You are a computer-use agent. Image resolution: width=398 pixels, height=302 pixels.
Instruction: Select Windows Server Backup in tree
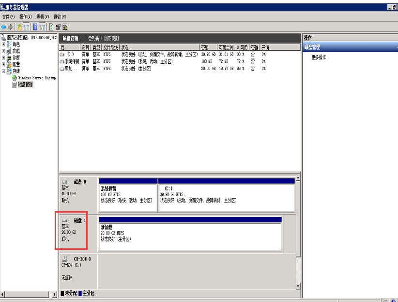pyautogui.click(x=37, y=78)
